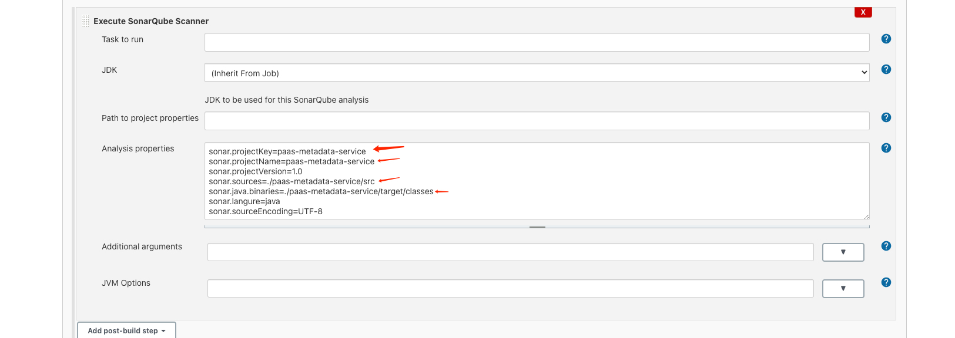Show help for Analysis properties

tap(886, 148)
